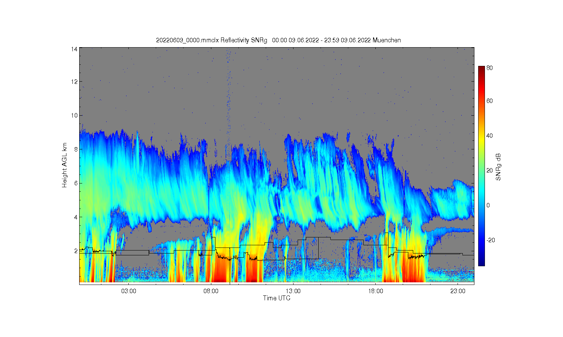Click the 18:00 time tick label
563x337 pixels.
pyautogui.click(x=375, y=291)
